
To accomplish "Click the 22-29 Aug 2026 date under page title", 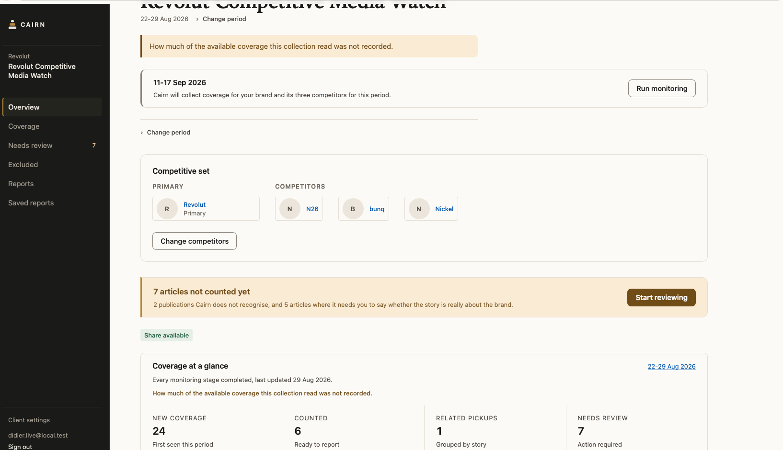I will click(164, 19).
